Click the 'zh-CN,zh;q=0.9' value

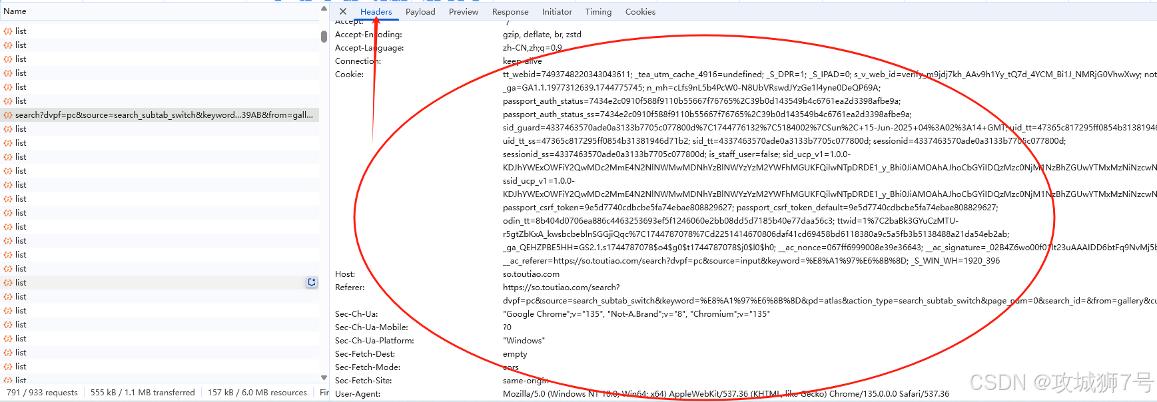532,48
